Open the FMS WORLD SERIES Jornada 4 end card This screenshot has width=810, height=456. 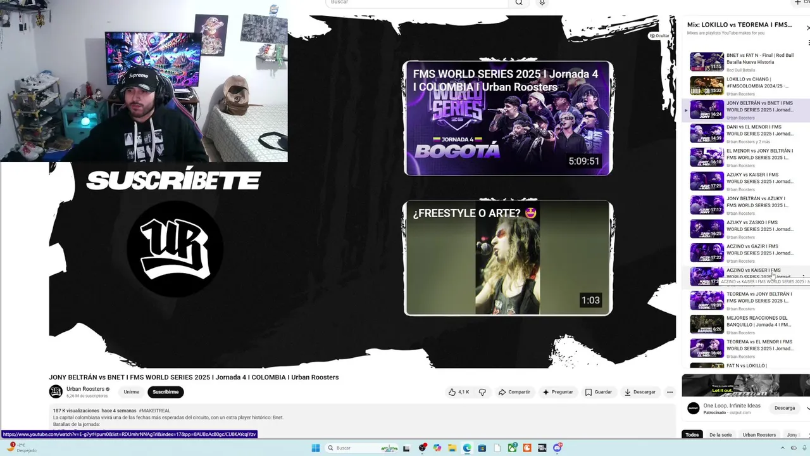click(508, 118)
